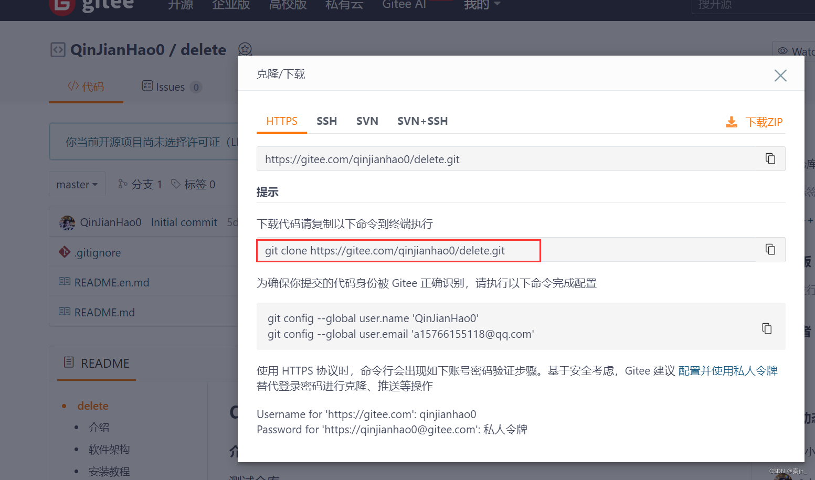This screenshot has height=480, width=815.
Task: Open the .gitignore file
Action: point(98,253)
